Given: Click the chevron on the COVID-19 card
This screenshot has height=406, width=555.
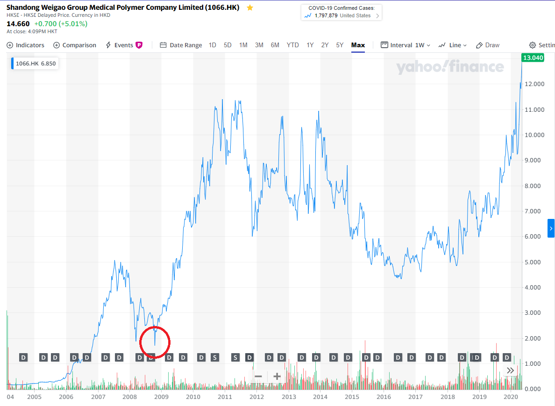Looking at the screenshot, I should [x=377, y=16].
